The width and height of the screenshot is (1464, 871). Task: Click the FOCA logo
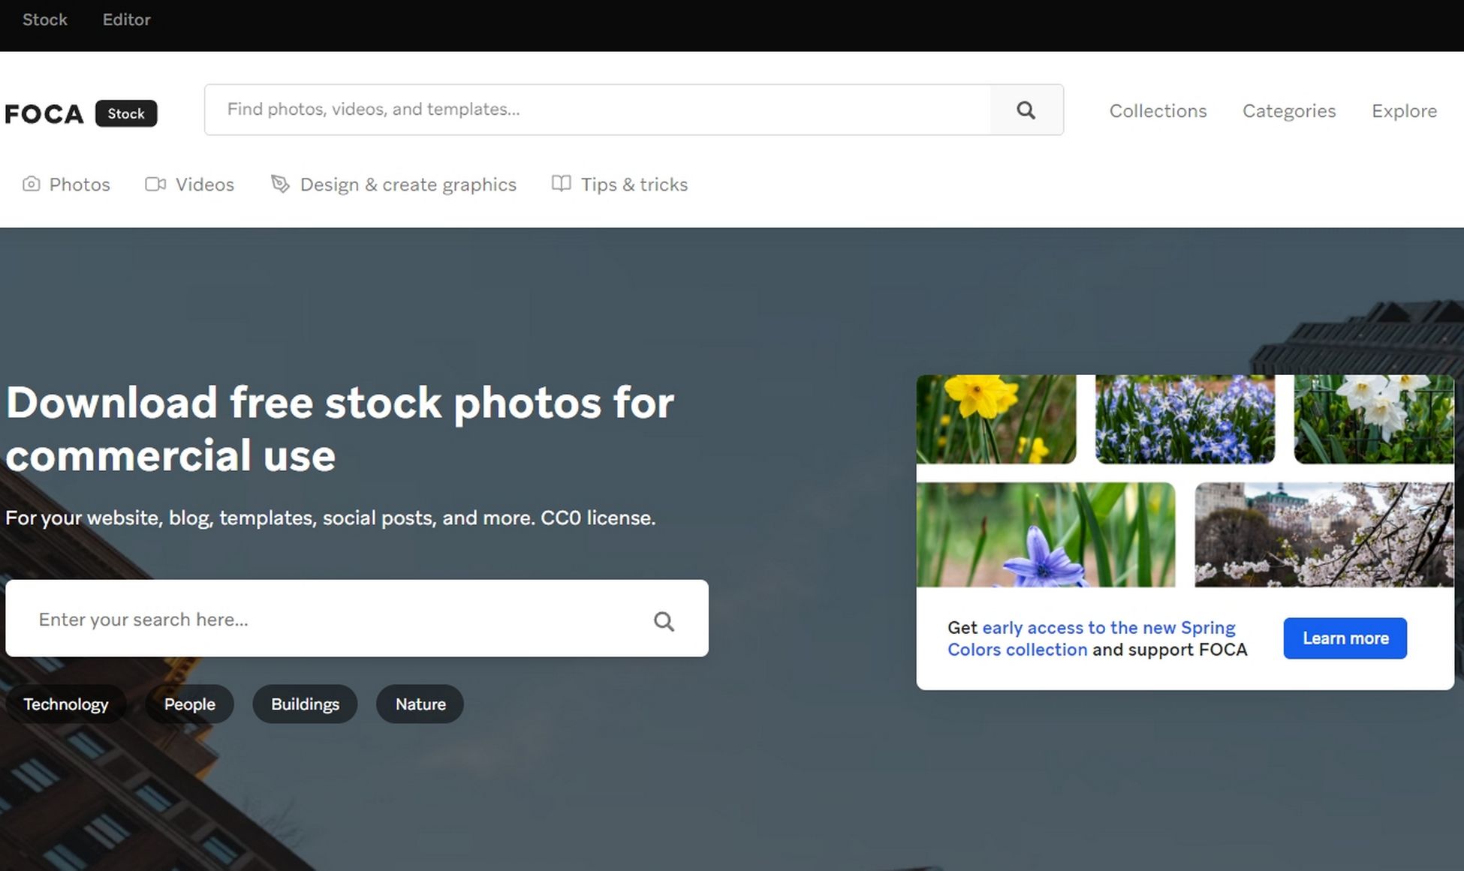pos(44,114)
